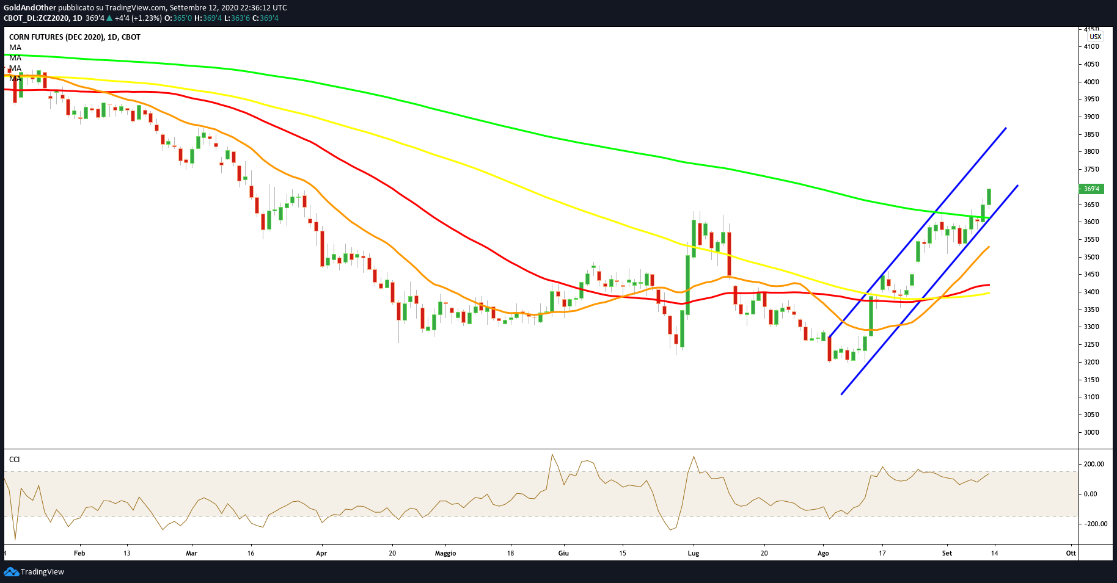1117x583 pixels.
Task: Click the 300'0 price axis label
Action: coord(1091,432)
